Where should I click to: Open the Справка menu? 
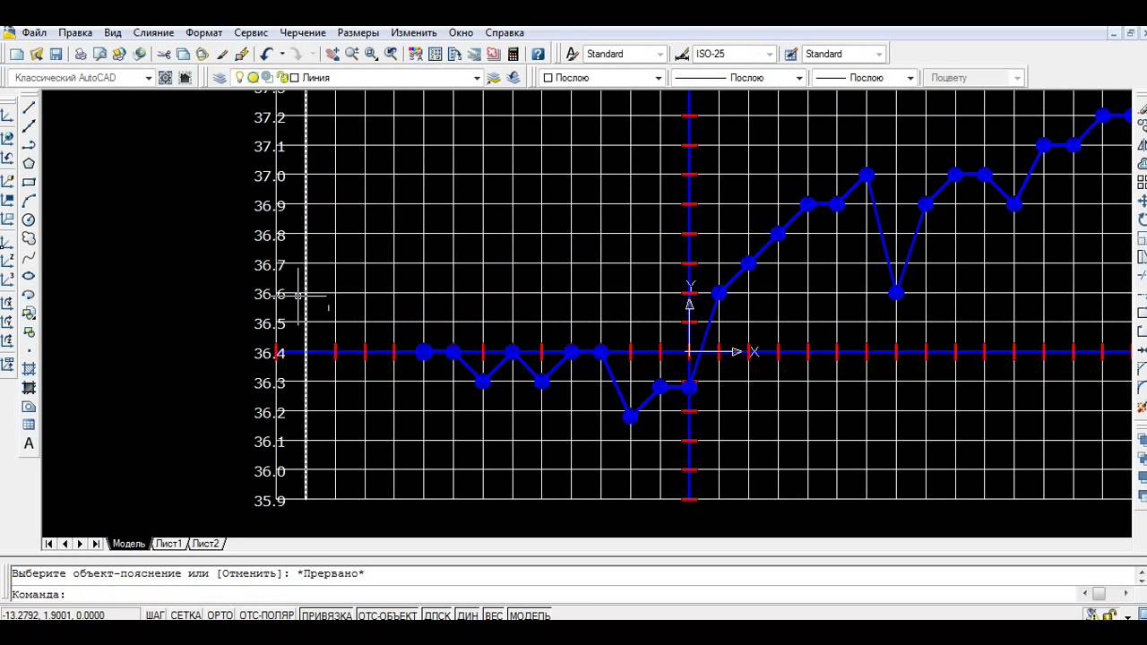[x=505, y=33]
